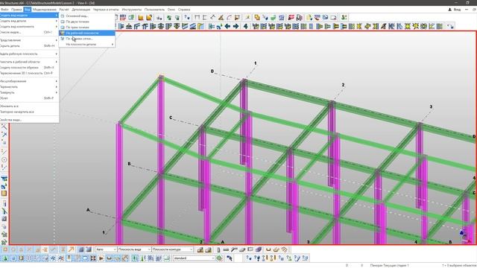Image resolution: width=477 pixels, height=268 pixels.
Task: Open the Авто snap depth dropdown
Action: click(x=106, y=249)
